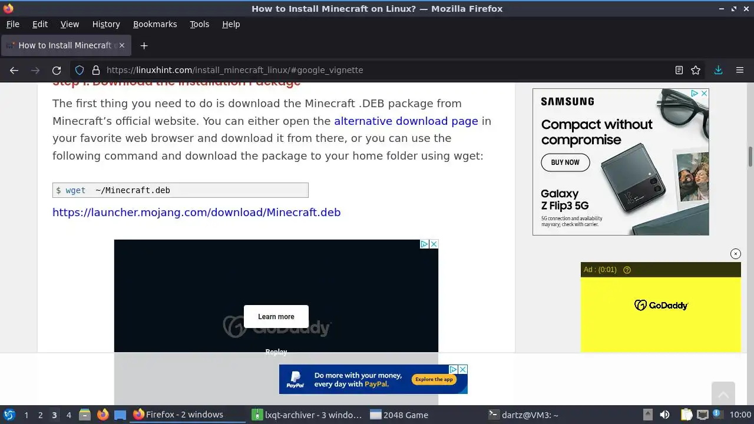Click the 10:00 panel clock

(x=740, y=415)
